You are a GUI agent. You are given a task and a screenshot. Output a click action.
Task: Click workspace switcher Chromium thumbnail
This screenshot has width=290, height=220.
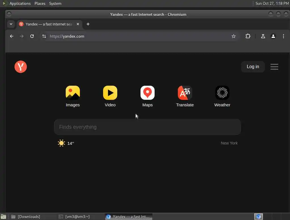(258, 217)
